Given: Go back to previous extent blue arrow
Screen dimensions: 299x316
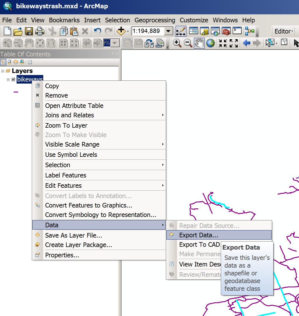Looking at the screenshot, I should [246, 43].
